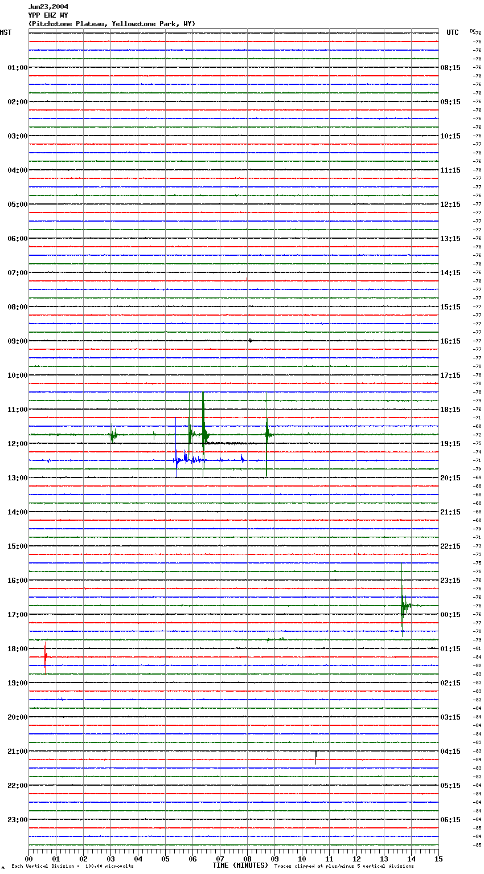Select the 09:00 MST row label
This screenshot has height=874, width=484.
click(x=17, y=341)
